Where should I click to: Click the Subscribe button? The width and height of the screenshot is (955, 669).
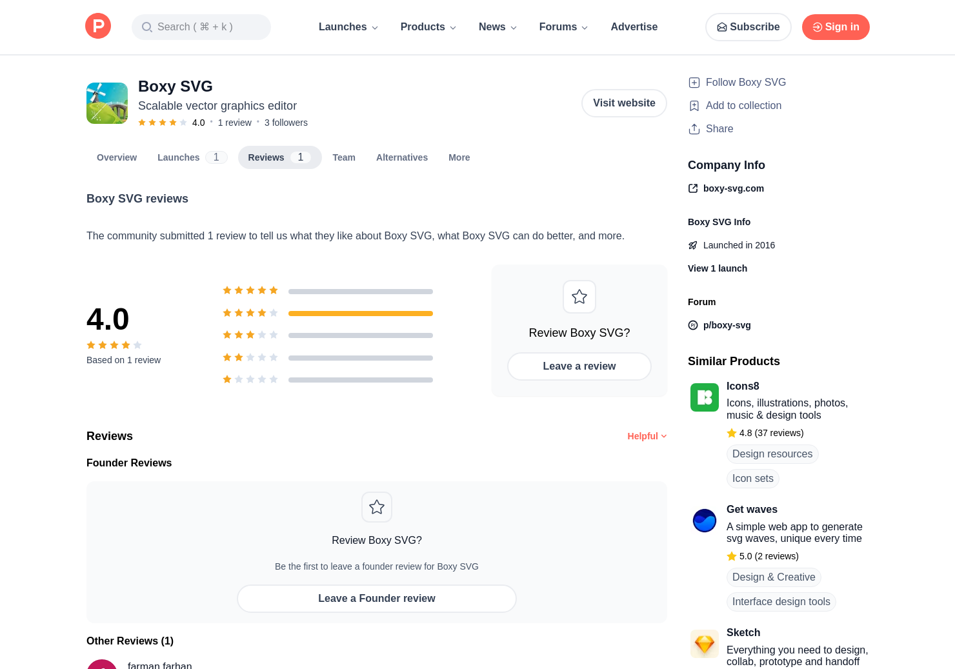point(749,27)
